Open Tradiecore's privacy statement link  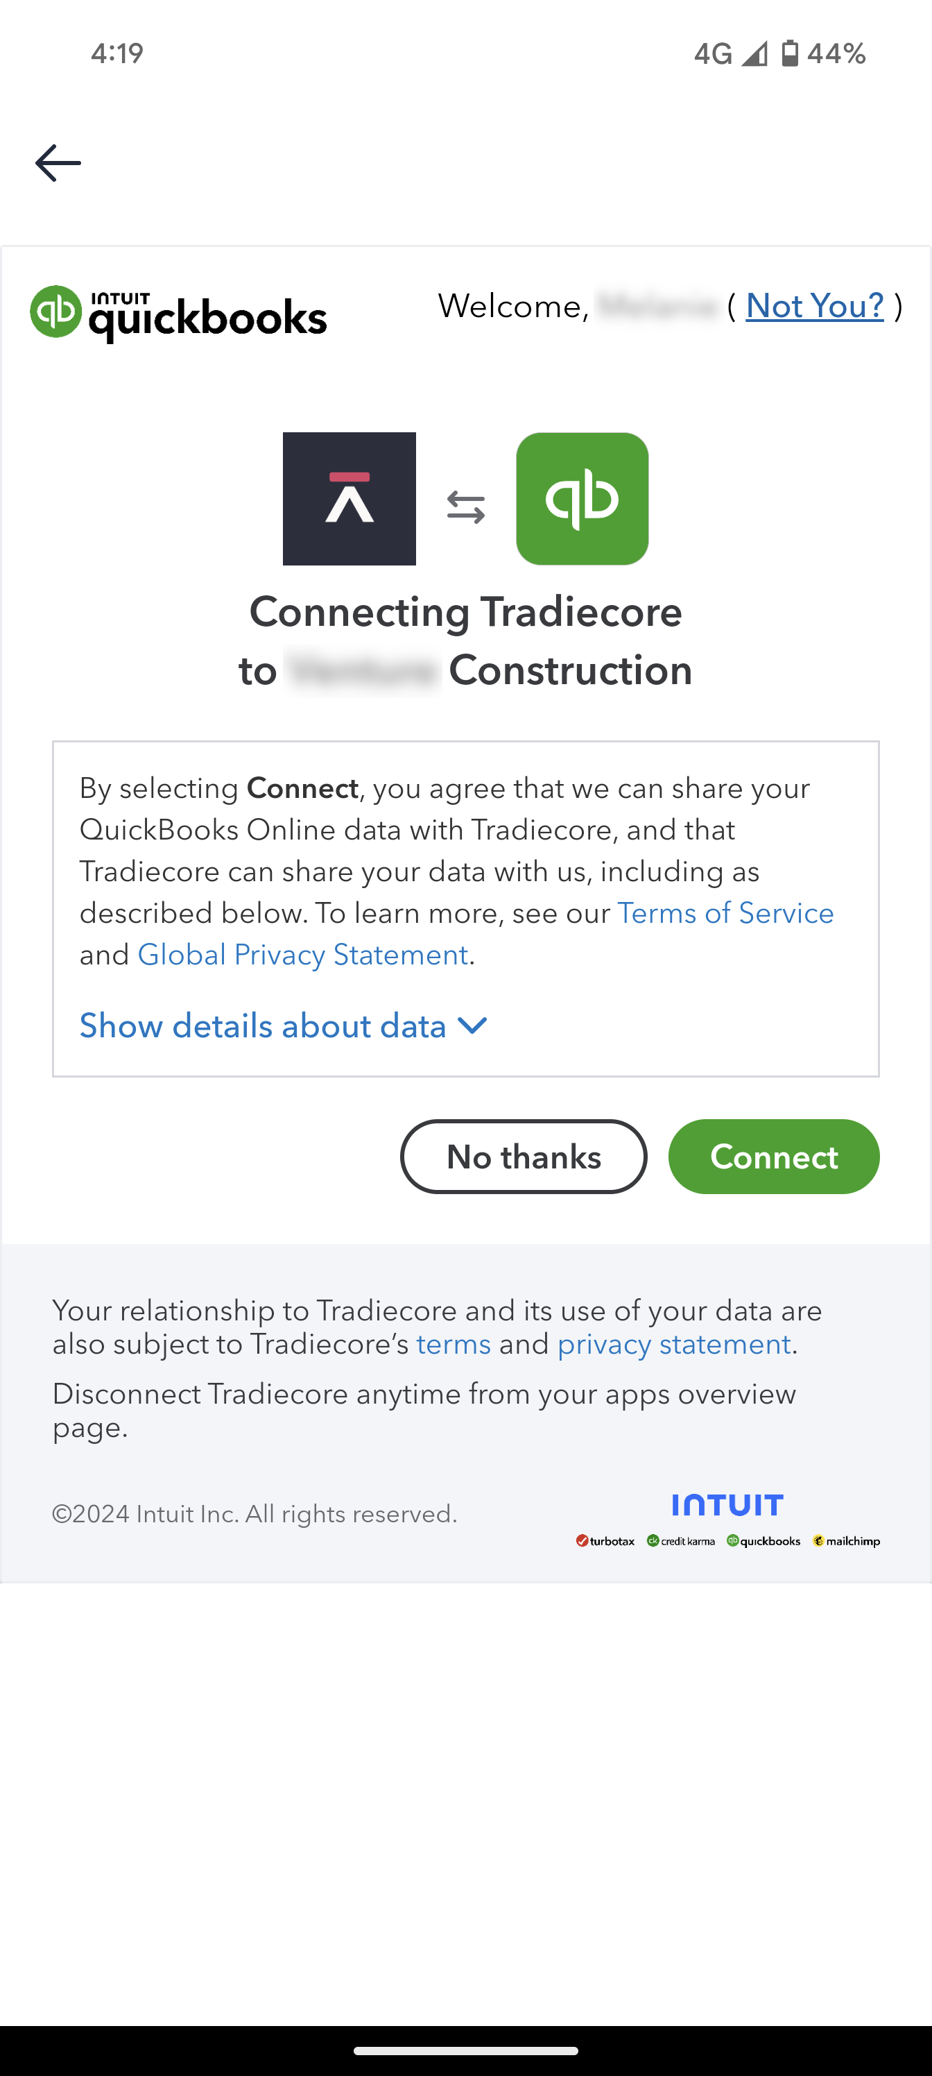(x=673, y=1344)
